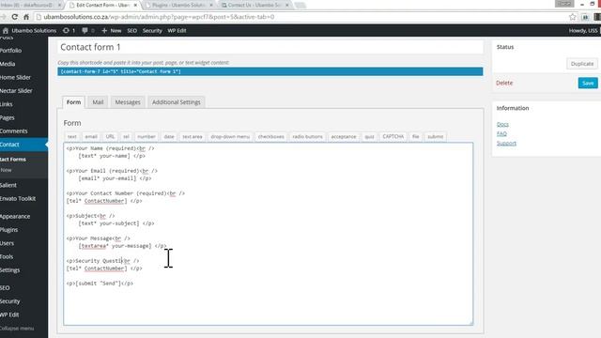The image size is (601, 338).
Task: Switch to the Messages tab
Action: tap(128, 102)
